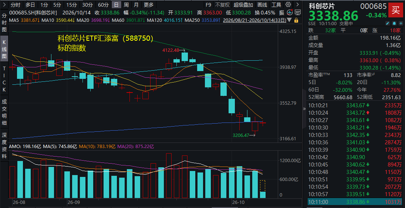Image resolution: width=405 pixels, height=208 pixels.
Task: Select the 10:10:24 tick trade row
Action: tap(355, 113)
